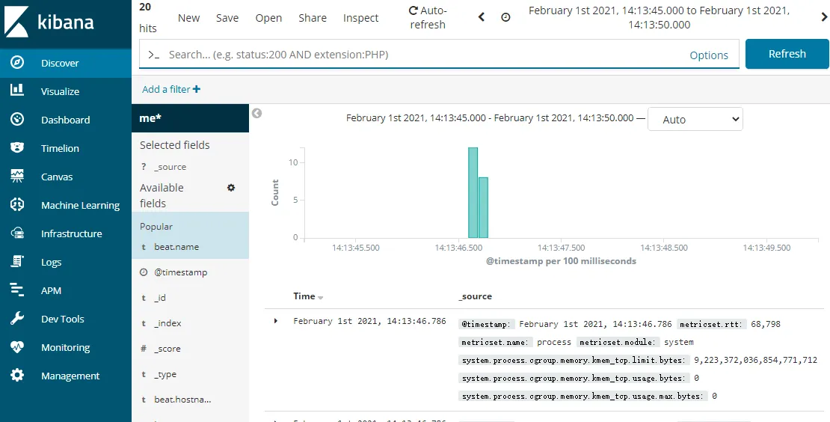Open Visualize from the sidebar icon
Viewport: 830px width, 422px height.
point(17,91)
